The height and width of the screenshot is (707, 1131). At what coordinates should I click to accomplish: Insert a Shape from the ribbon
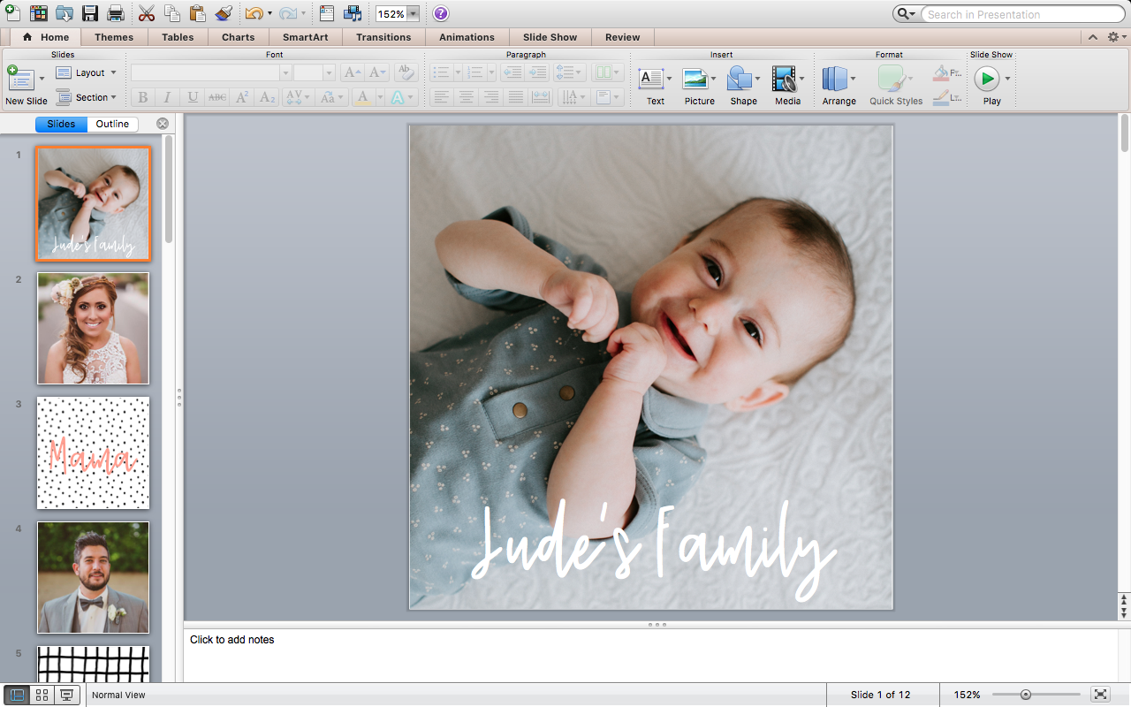[x=740, y=79]
